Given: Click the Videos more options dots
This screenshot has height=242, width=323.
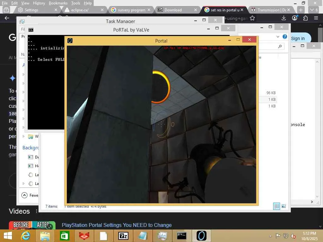Looking at the screenshot, I should (37, 211).
